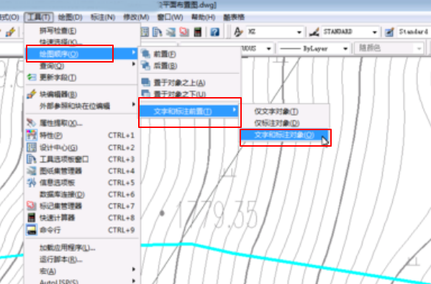
Task: Select 数据库连接(D) menu item
Action: [x=81, y=194]
